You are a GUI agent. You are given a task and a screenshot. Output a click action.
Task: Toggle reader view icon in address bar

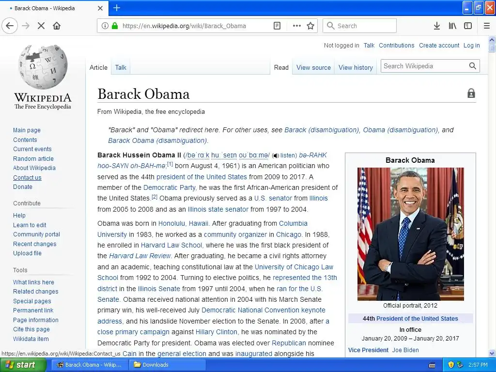277,26
